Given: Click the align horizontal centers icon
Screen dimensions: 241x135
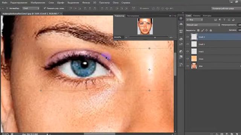Looking at the screenshot, I should [90, 8].
